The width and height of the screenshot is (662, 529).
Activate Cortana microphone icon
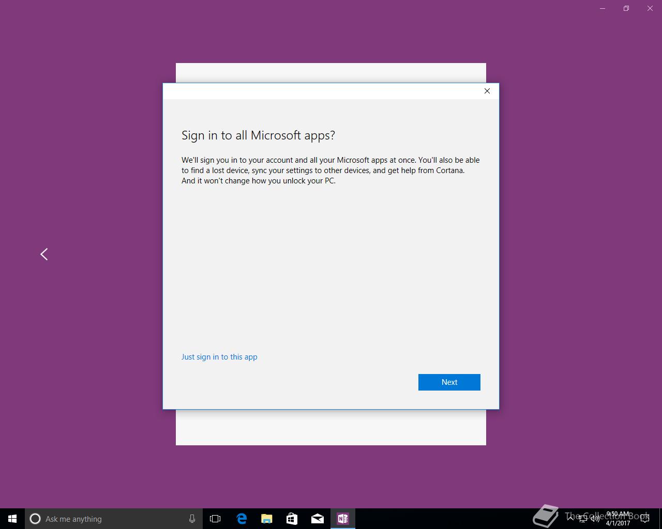point(192,519)
